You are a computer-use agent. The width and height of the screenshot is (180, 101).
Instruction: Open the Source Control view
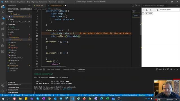click(x=3, y=17)
